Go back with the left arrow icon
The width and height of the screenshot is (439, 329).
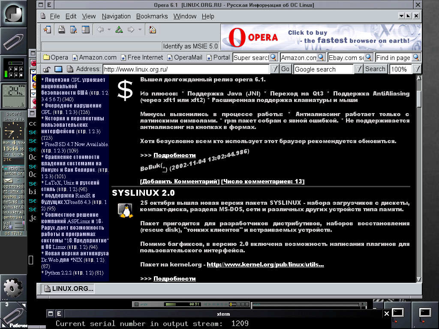tap(100, 30)
